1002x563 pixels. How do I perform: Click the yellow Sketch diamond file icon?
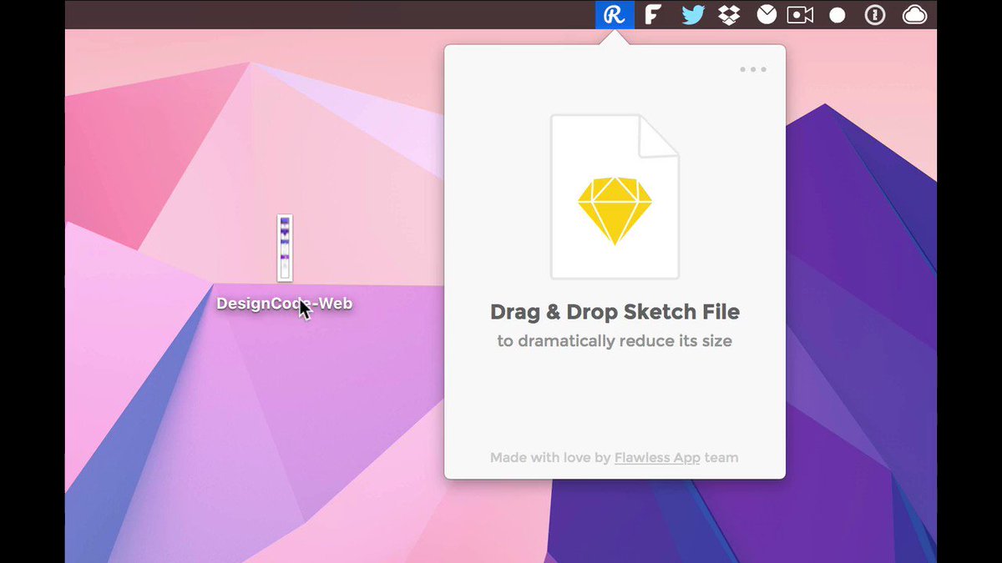pos(615,197)
